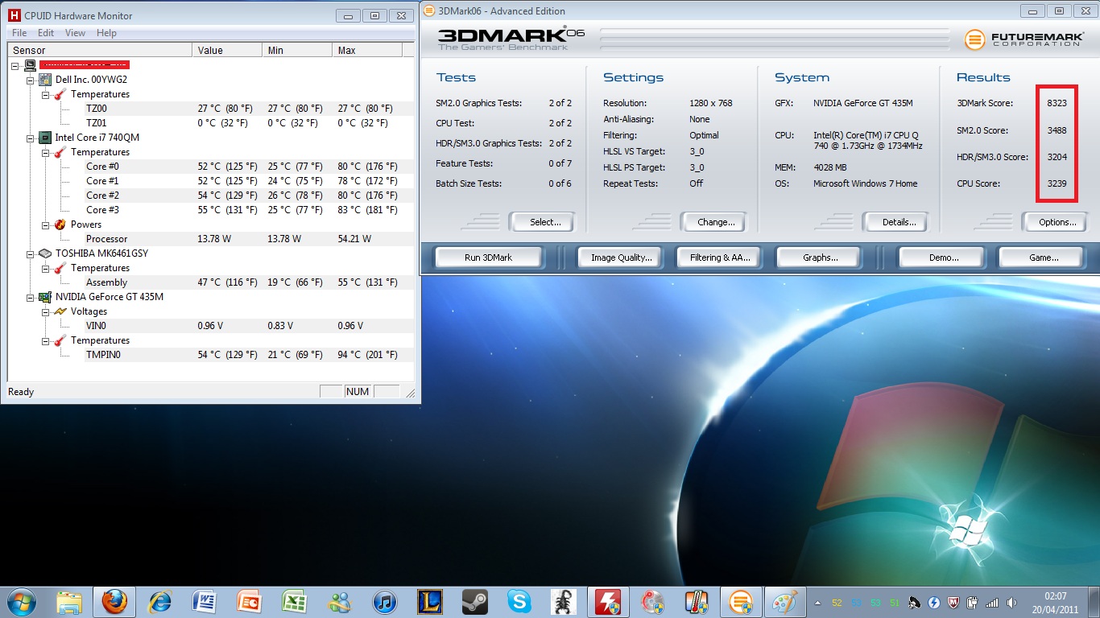Open the Image Quality... dialog
This screenshot has width=1100, height=618.
click(621, 257)
